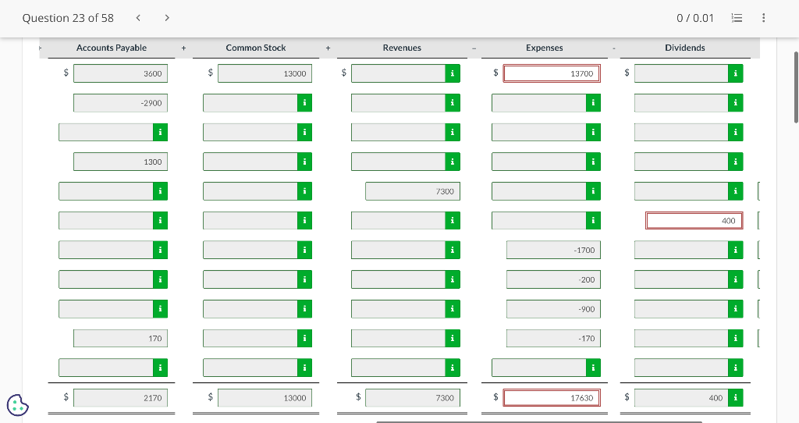Click Common Stock info icon in Revenues 7300 entry row

tap(304, 191)
